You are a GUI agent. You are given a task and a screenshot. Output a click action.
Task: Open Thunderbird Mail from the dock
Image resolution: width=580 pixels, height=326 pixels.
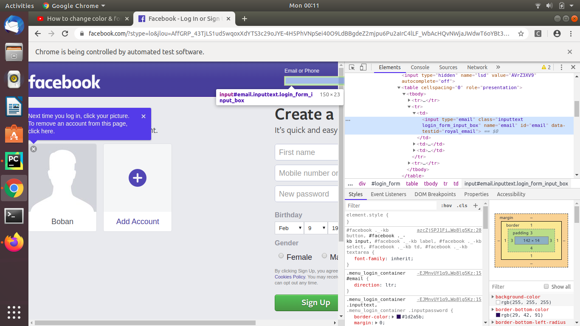click(x=14, y=25)
